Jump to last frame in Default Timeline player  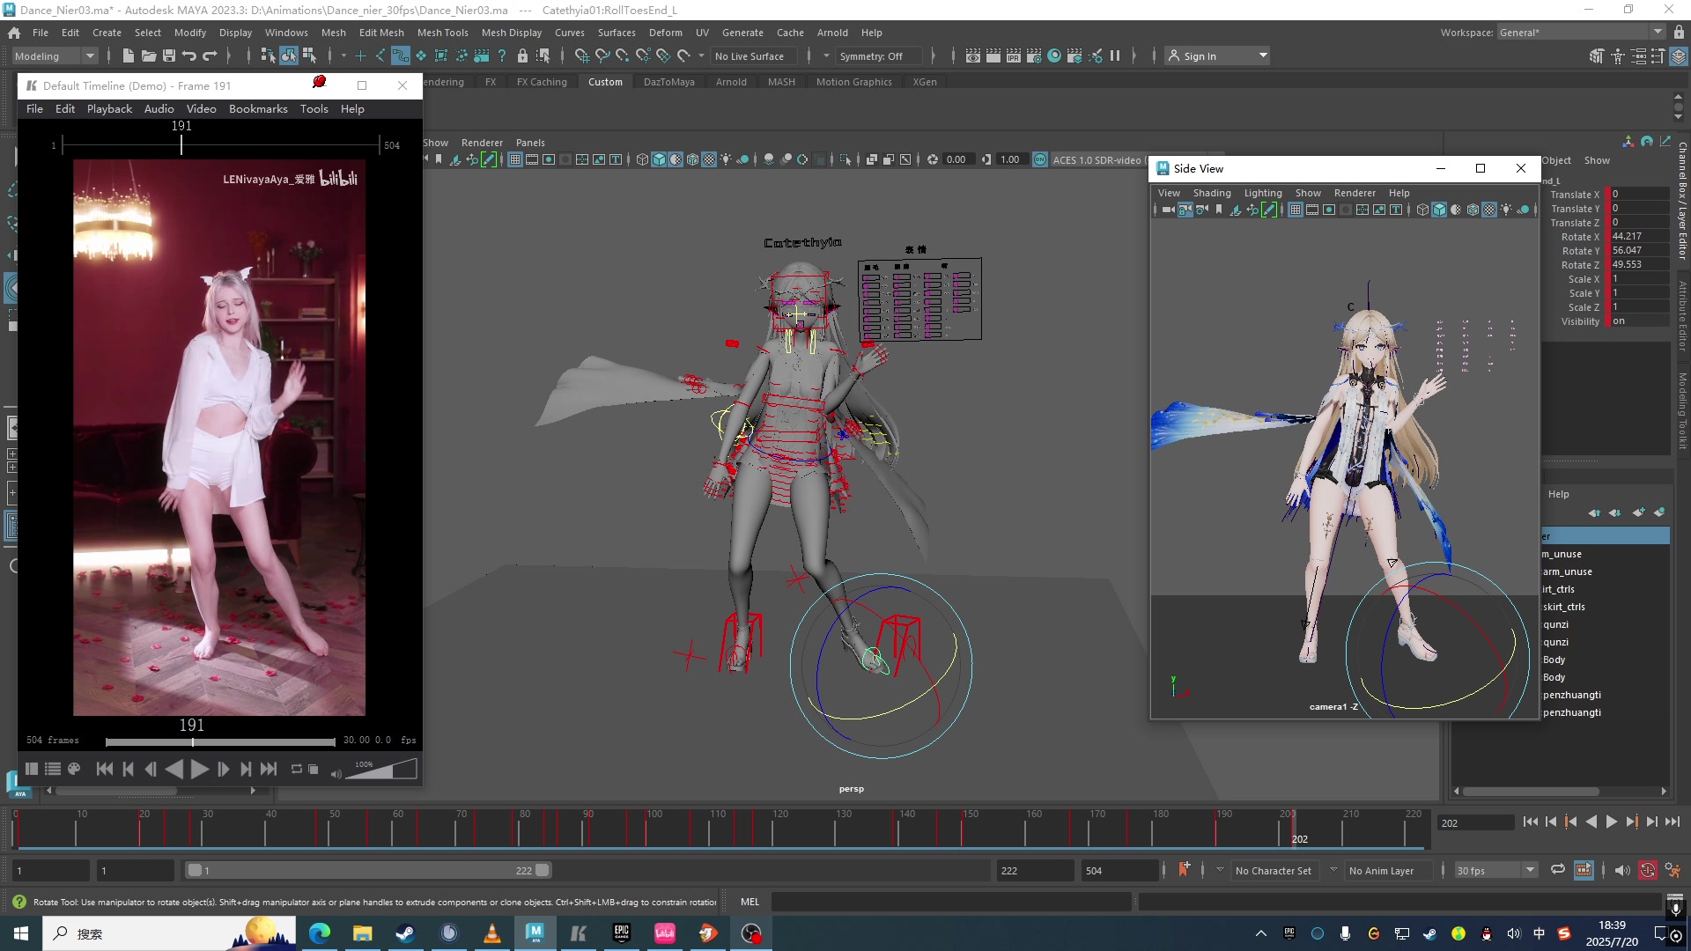pyautogui.click(x=270, y=769)
